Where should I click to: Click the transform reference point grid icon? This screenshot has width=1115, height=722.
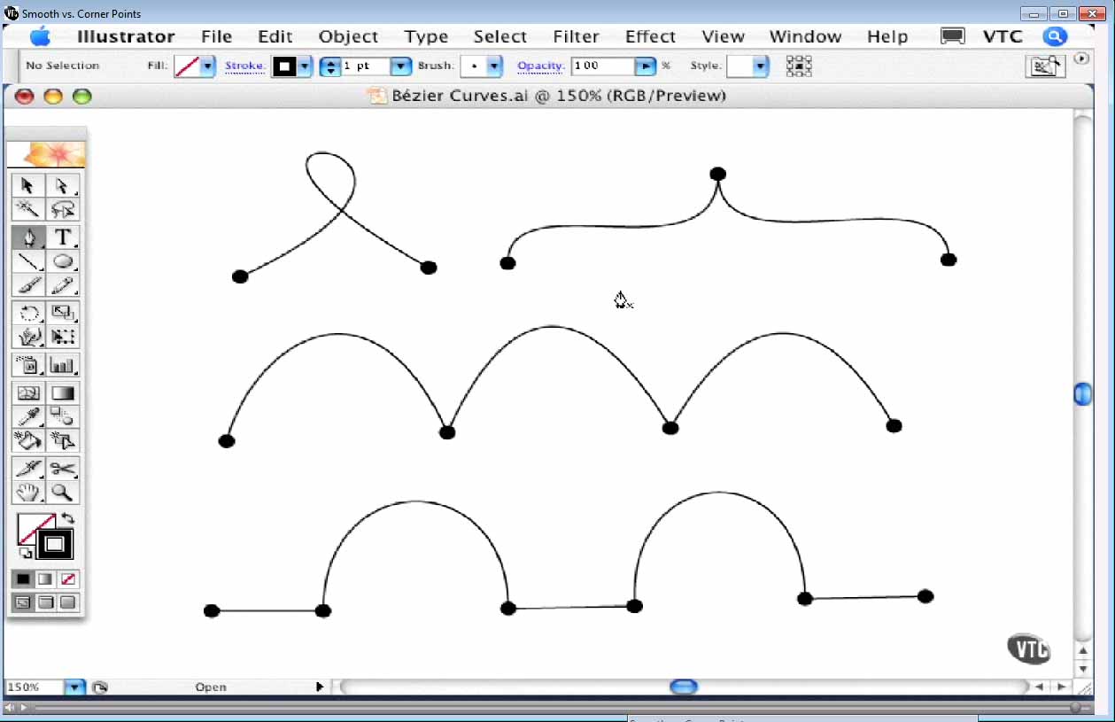click(x=799, y=66)
